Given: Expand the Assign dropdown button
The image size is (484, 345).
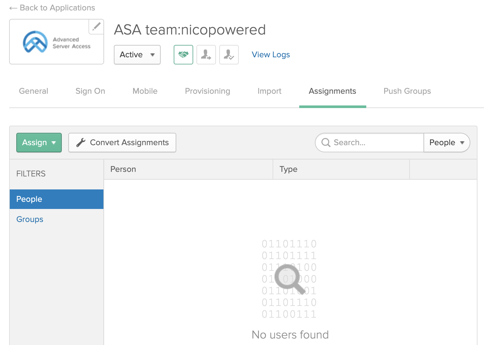Looking at the screenshot, I should 39,143.
